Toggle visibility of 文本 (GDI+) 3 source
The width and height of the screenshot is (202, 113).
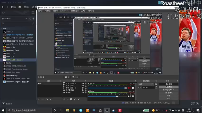(83, 88)
